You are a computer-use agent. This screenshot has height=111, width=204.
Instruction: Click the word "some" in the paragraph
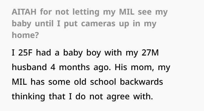[x=59, y=82]
